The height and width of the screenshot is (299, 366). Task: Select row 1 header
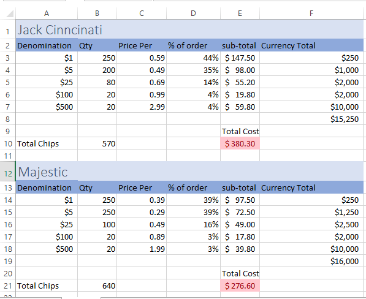(8, 29)
